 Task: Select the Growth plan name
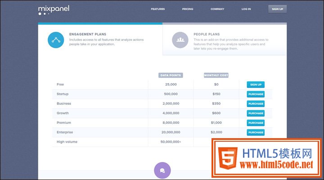pos(63,113)
